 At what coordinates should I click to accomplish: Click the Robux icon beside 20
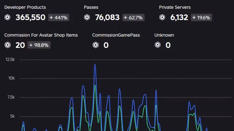click(7, 45)
